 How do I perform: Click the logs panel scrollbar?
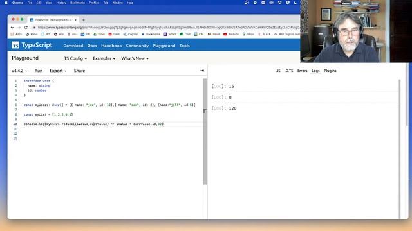[400, 149]
